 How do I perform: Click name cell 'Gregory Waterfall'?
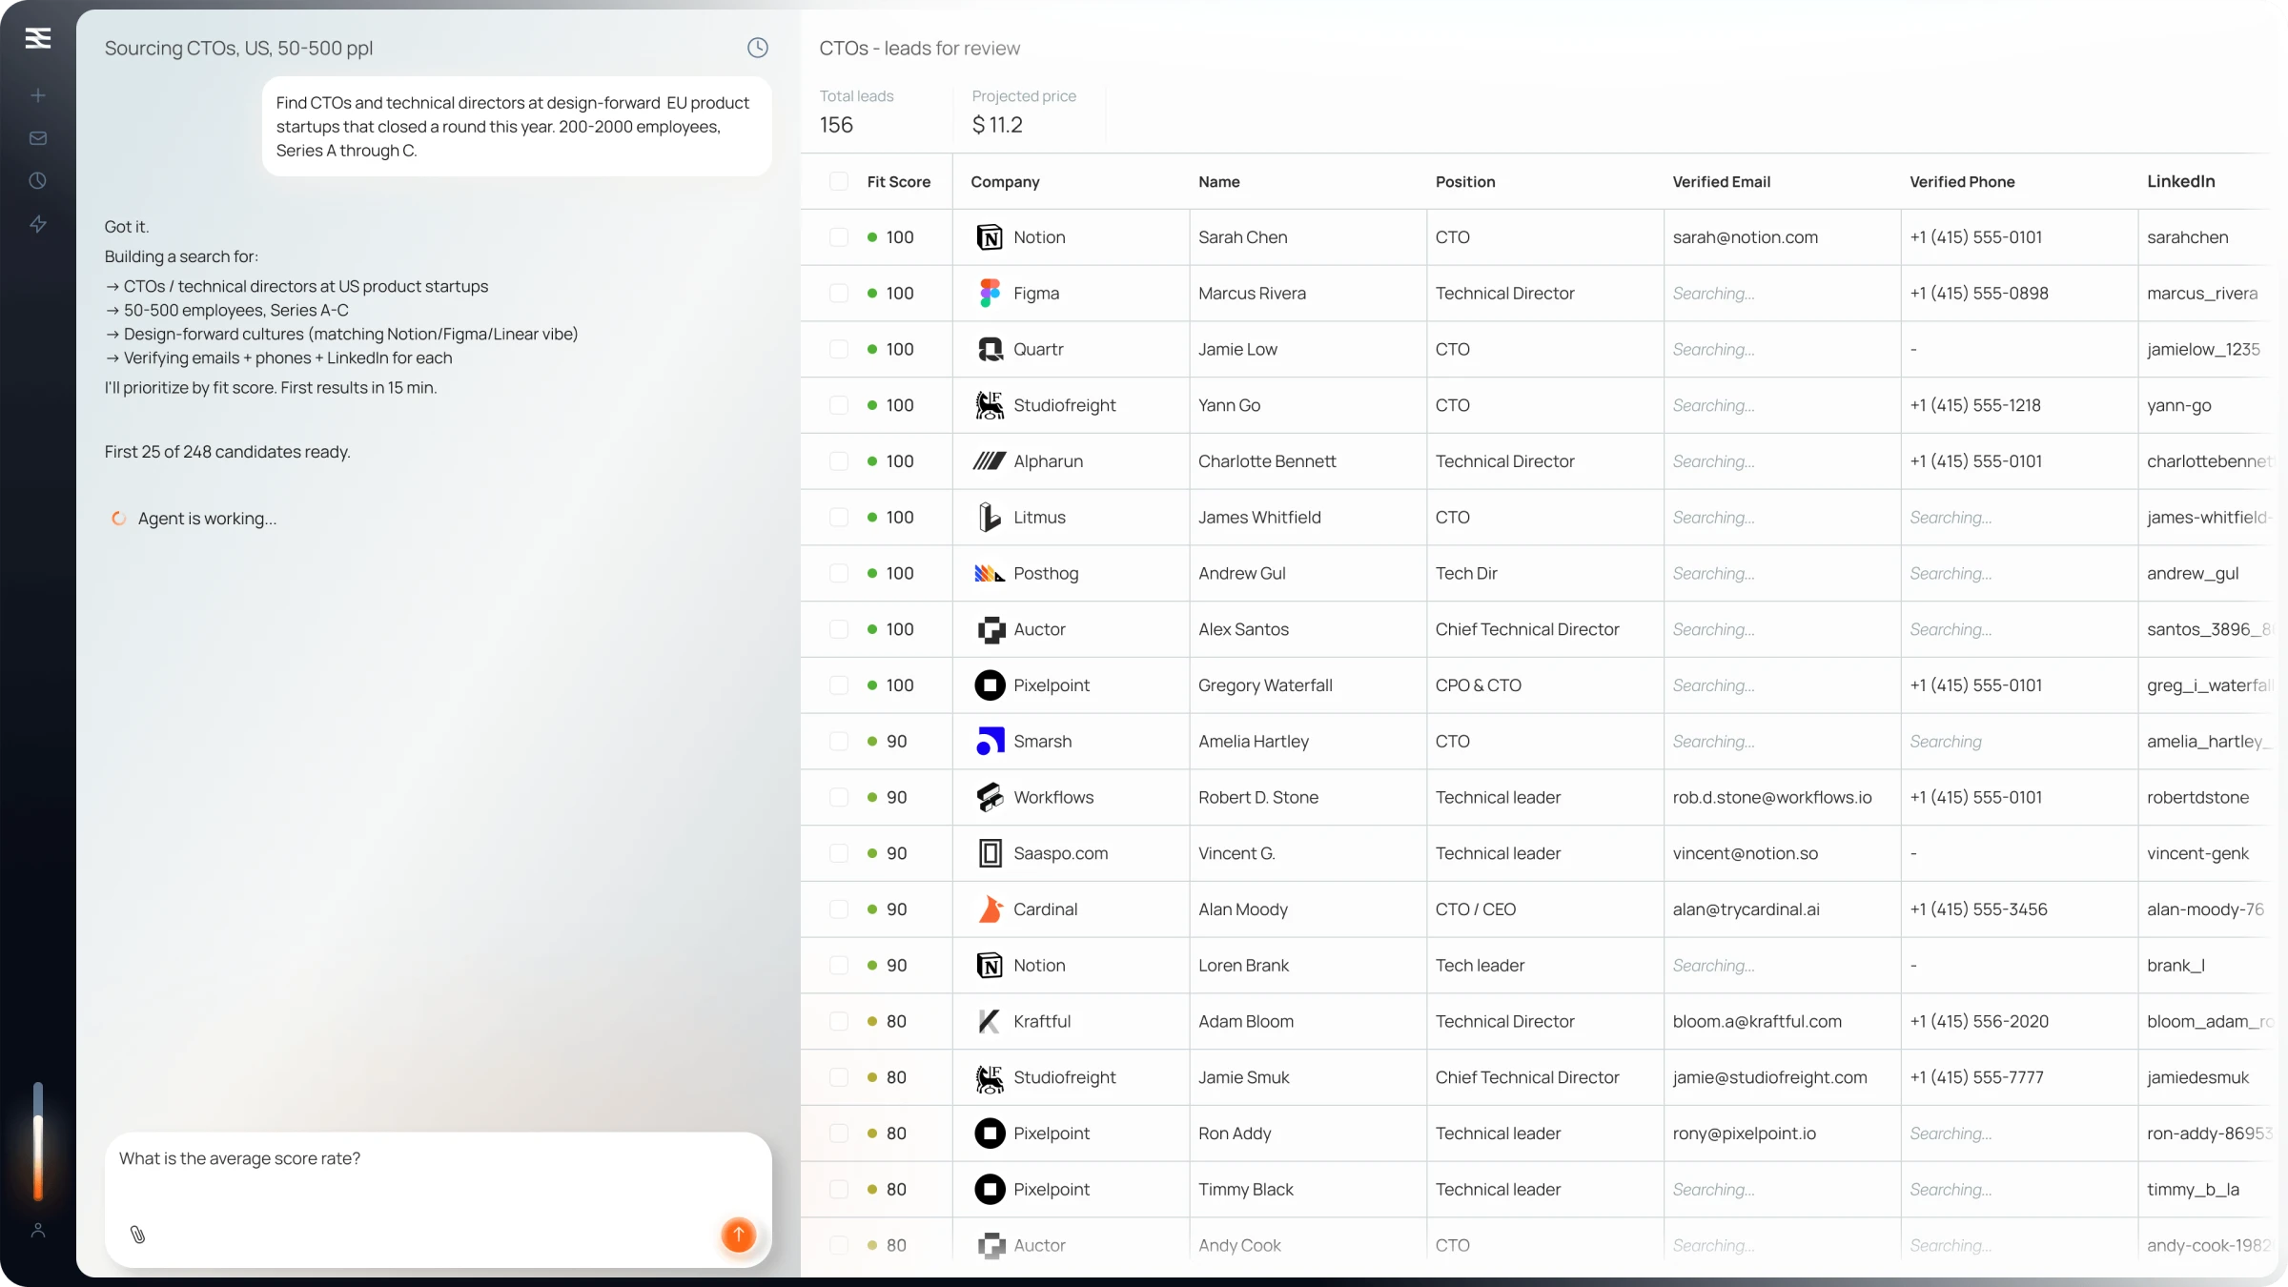(1265, 685)
